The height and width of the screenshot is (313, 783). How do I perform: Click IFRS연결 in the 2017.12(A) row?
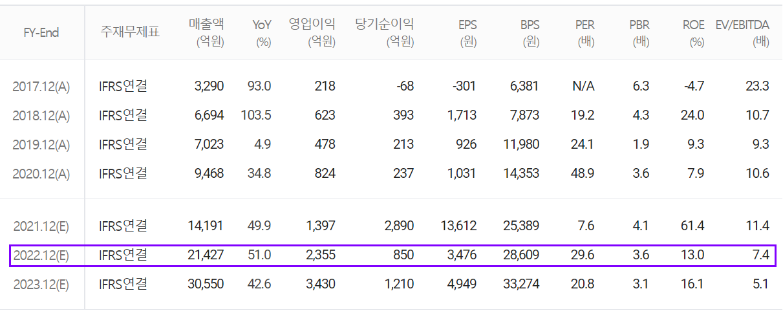(x=123, y=85)
